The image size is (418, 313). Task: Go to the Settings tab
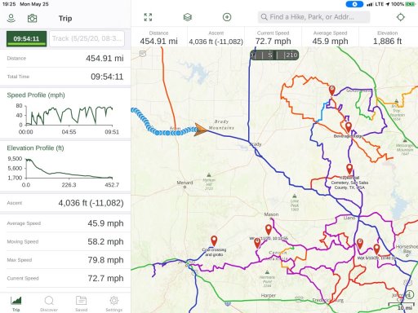(113, 304)
